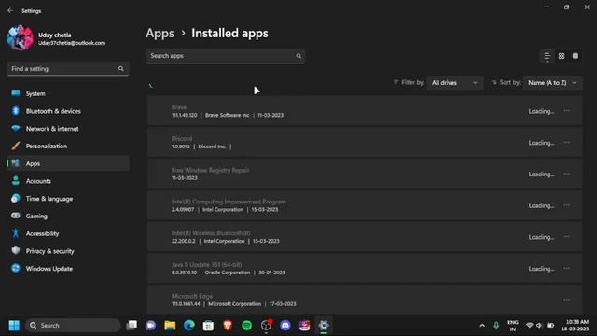Click the taskbar Search box

click(x=73, y=326)
